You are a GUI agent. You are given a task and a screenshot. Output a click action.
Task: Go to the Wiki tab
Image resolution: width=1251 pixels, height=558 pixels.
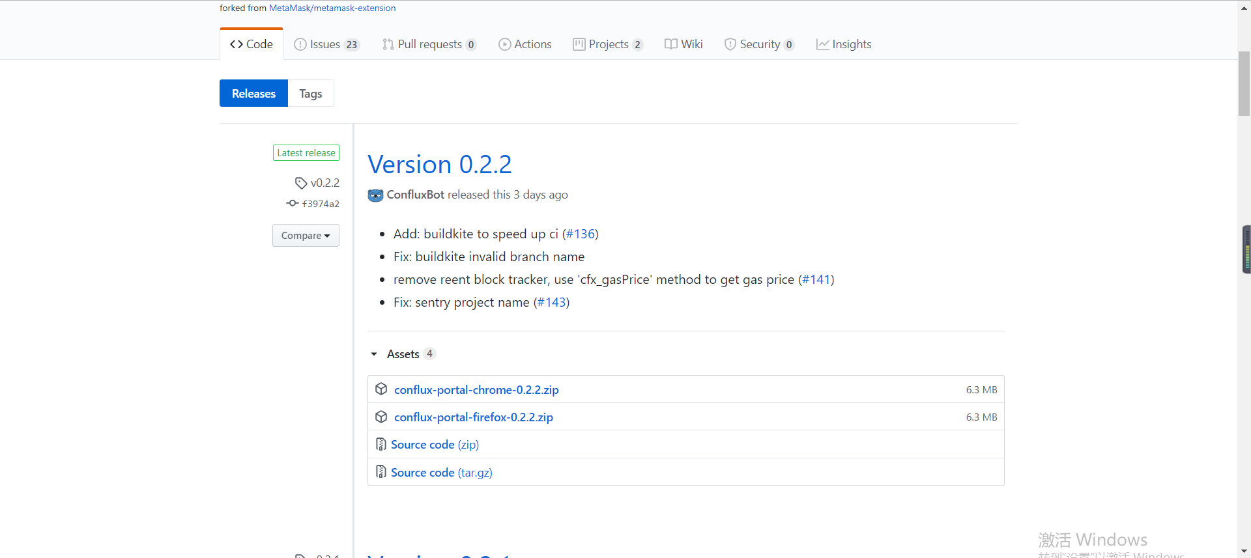click(x=683, y=44)
